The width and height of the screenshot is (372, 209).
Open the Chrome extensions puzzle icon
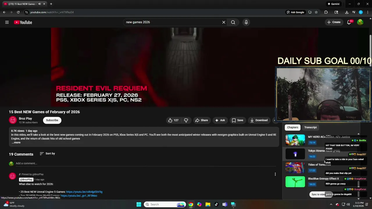coord(326,12)
